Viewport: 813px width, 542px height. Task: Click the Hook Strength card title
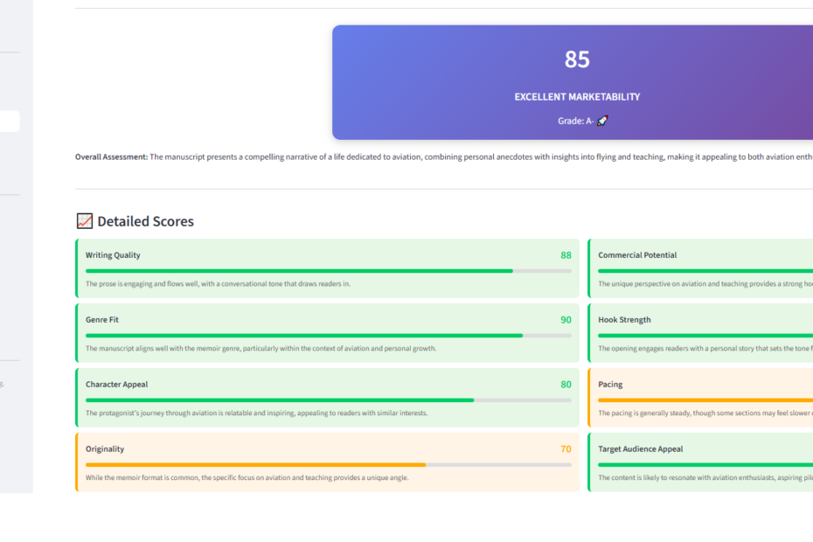pyautogui.click(x=624, y=320)
